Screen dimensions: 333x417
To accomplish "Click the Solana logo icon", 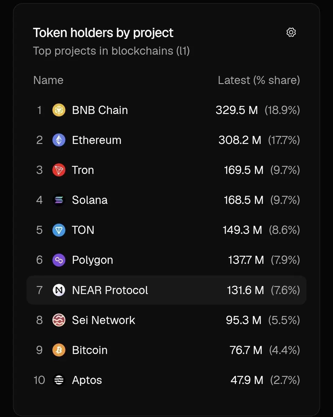I will click(59, 200).
